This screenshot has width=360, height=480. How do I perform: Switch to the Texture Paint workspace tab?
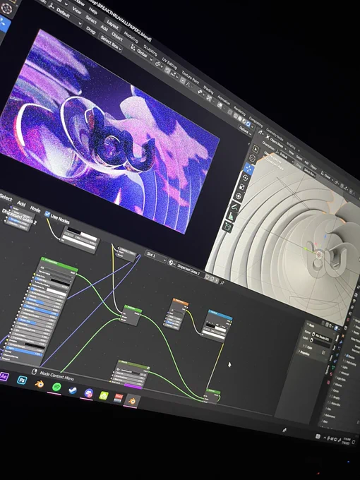point(190,78)
